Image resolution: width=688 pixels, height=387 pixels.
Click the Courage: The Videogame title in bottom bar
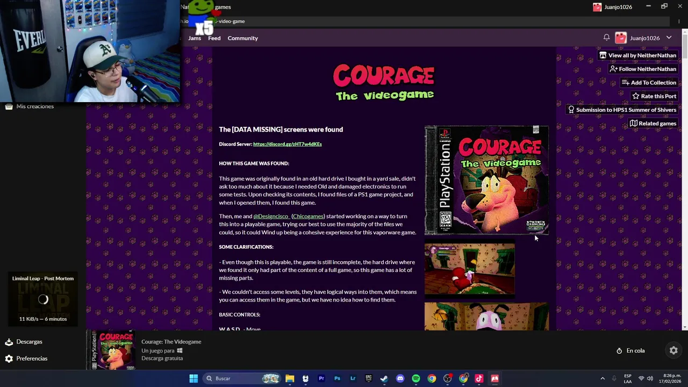171,342
